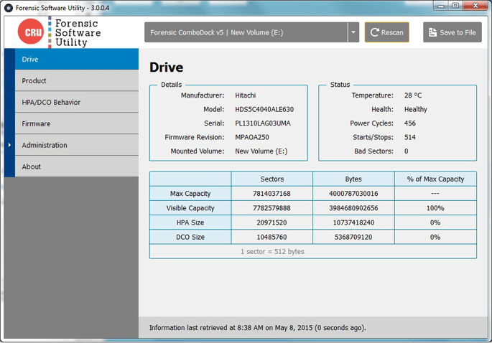Open the Firmware sidebar item

click(72, 123)
